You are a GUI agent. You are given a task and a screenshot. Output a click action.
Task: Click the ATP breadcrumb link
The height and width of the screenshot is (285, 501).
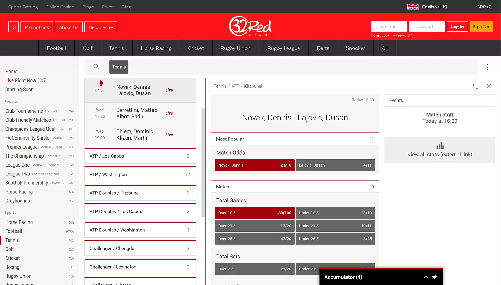[x=235, y=86]
